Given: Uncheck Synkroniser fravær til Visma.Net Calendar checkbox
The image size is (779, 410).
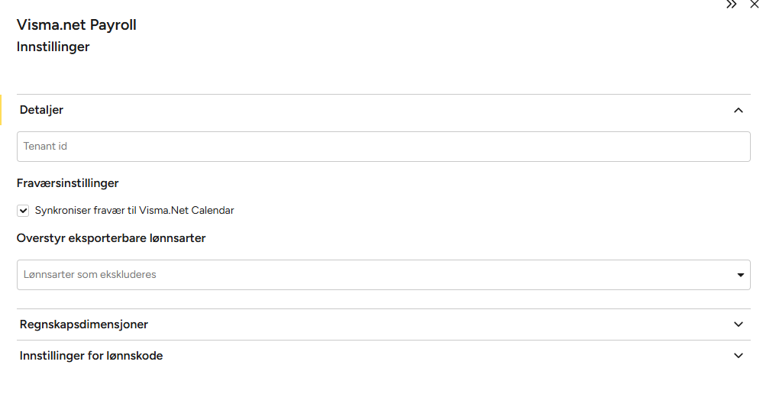Looking at the screenshot, I should tap(23, 211).
